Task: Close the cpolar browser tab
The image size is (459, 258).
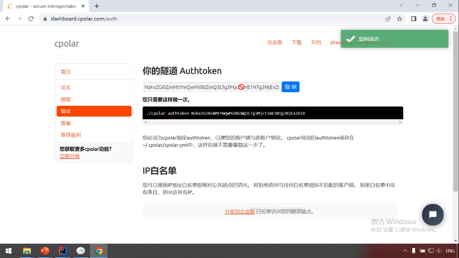Action: (84, 6)
